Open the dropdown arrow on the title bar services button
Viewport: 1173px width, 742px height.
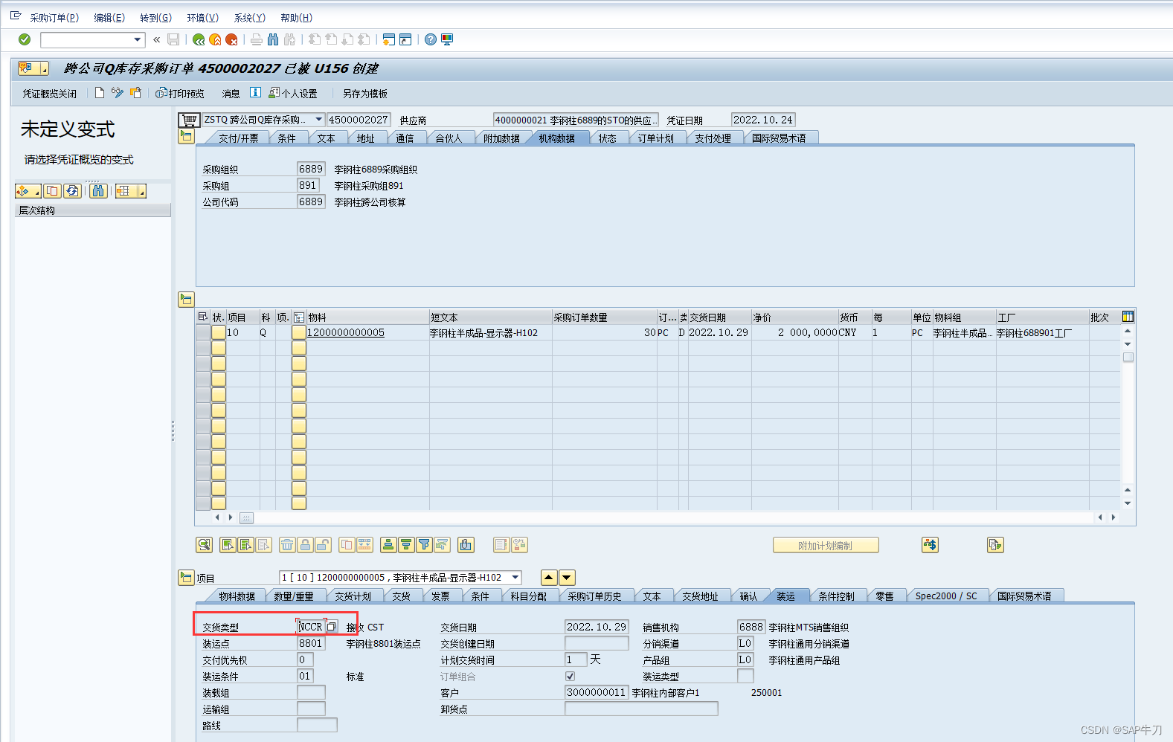click(x=45, y=68)
